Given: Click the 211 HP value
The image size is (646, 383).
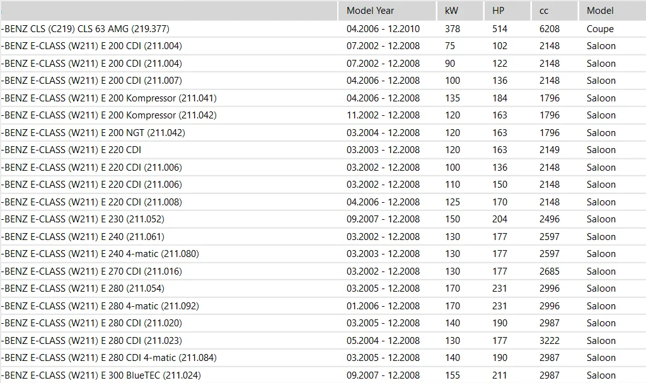Looking at the screenshot, I should point(500,375).
